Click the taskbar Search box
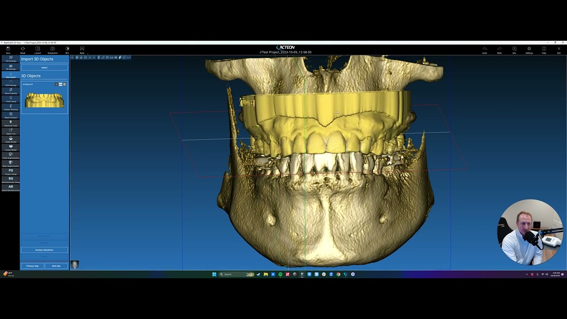 coord(237,274)
